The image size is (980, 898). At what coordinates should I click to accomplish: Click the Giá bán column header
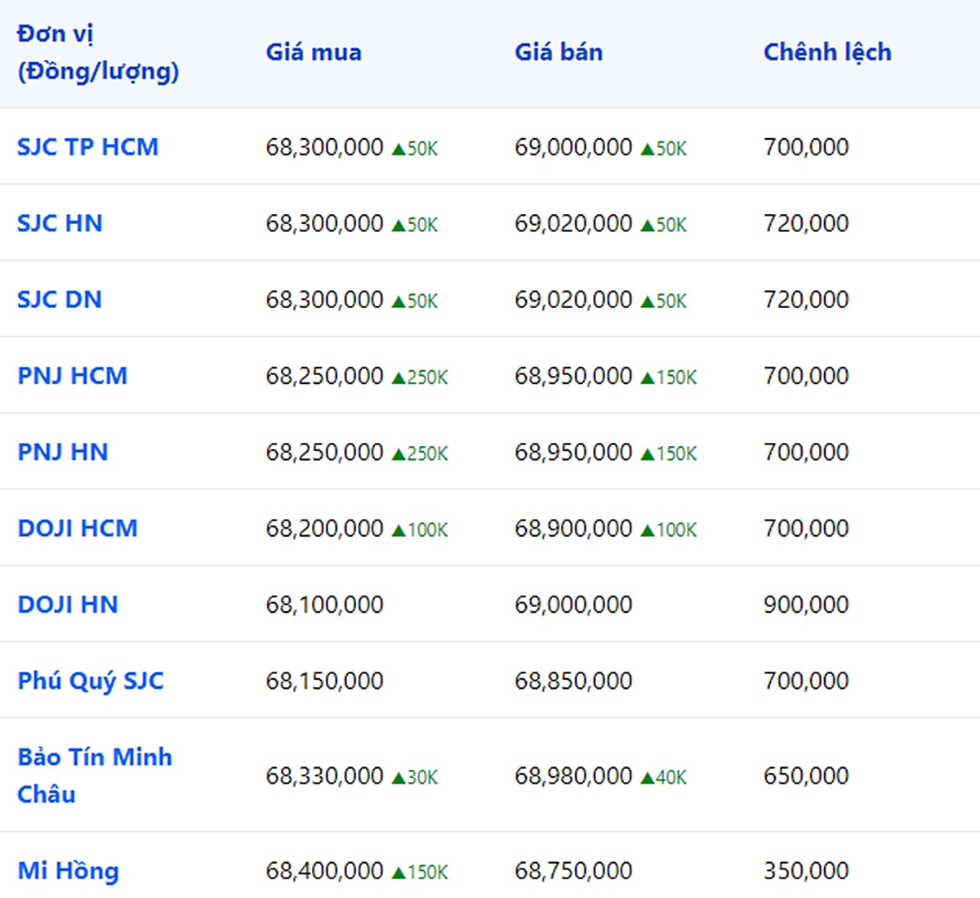(x=559, y=52)
